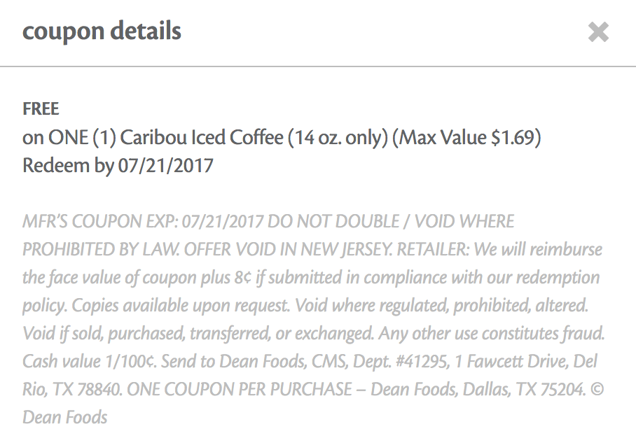Close the coupon details dialog

(598, 32)
